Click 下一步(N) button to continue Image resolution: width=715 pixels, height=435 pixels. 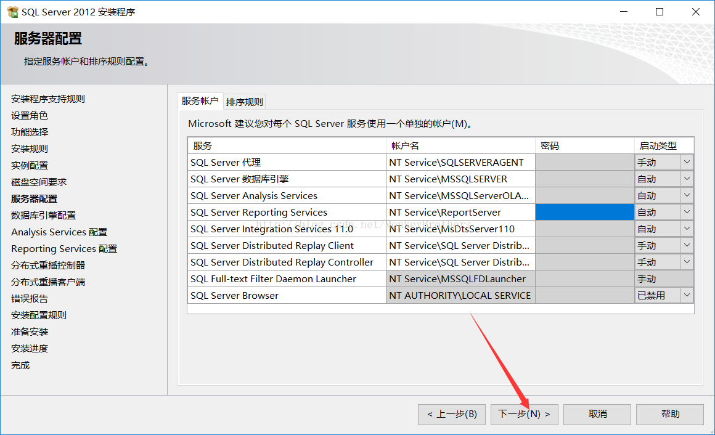click(x=525, y=414)
